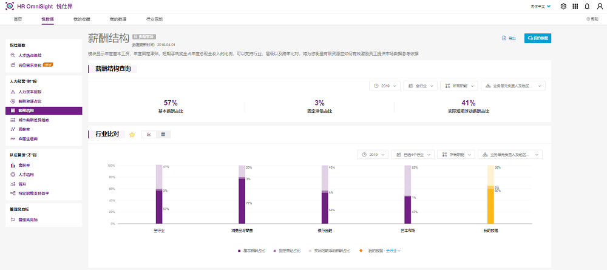Switch to the 行业园地 tab
The width and height of the screenshot is (607, 270).
(x=155, y=19)
